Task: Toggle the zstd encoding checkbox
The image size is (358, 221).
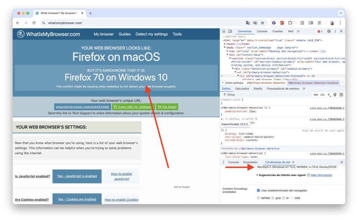Action: coord(292,198)
